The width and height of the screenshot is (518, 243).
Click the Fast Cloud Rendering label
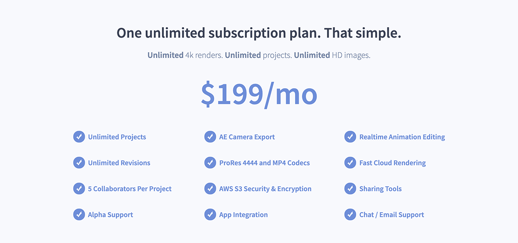392,163
